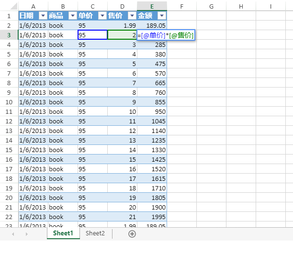The width and height of the screenshot is (293, 254).
Task: Click the 金额 cell 760
Action: pyautogui.click(x=152, y=92)
